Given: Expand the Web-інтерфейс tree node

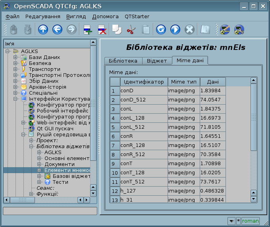Looking at the screenshot, I should (23, 122).
